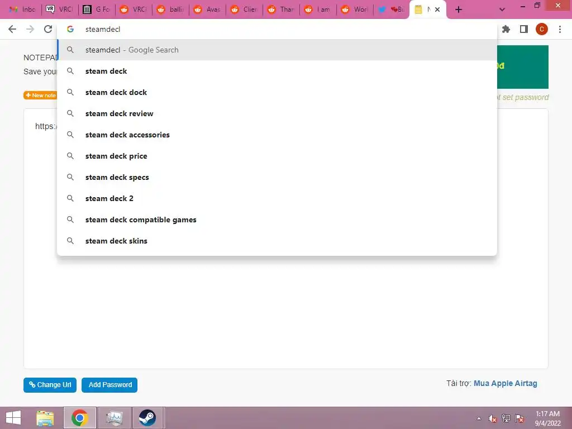Choose the 'steam deck review' suggestion
The width and height of the screenshot is (572, 429).
click(277, 113)
